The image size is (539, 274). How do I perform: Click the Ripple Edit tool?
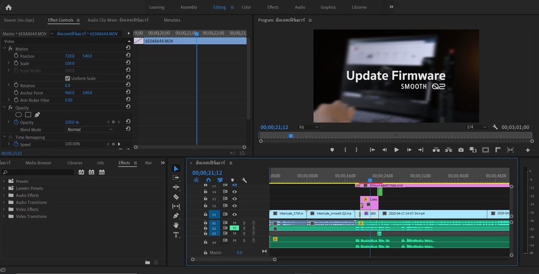click(176, 187)
